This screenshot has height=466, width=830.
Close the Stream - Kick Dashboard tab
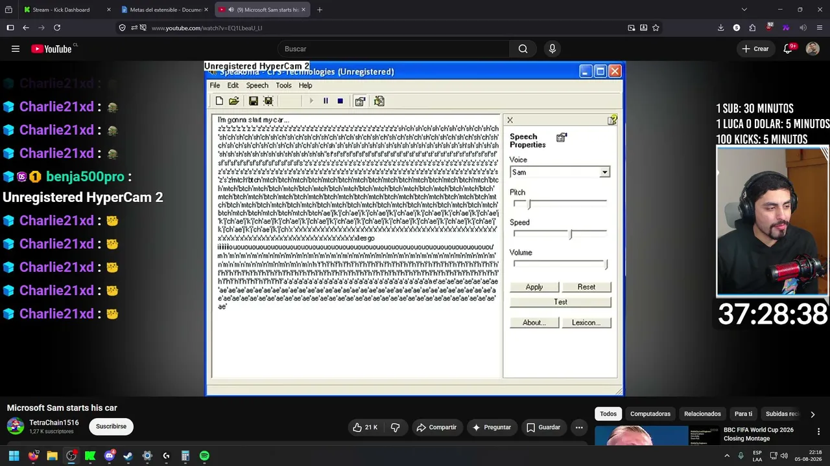coord(108,10)
